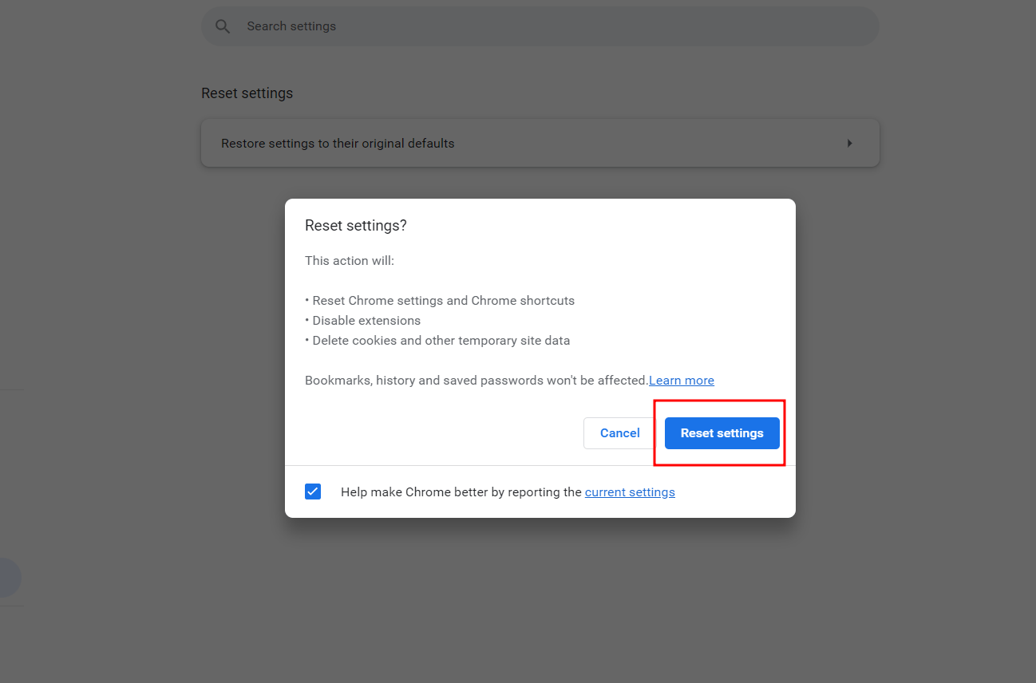Screen dimensions: 1036x683
Task: Click the Reset settings button
Action: pos(722,433)
